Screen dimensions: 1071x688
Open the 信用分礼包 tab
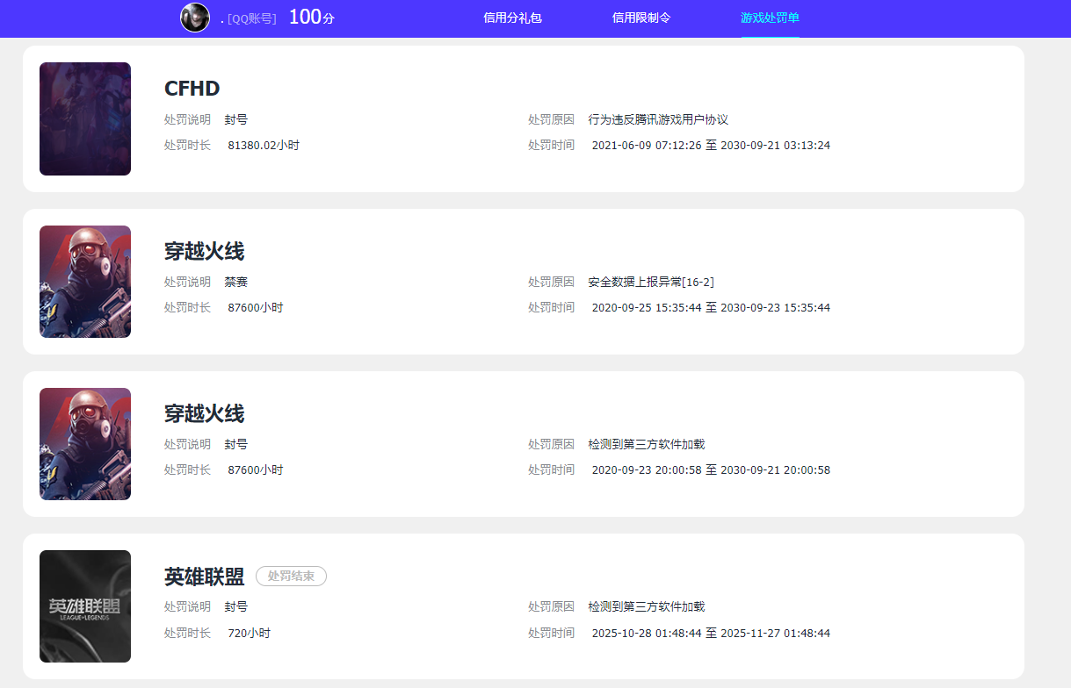tap(512, 18)
